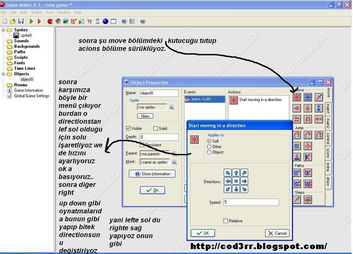The width and height of the screenshot is (353, 254).
Task: Switch to the main1 actions tab
Action: (x=329, y=109)
